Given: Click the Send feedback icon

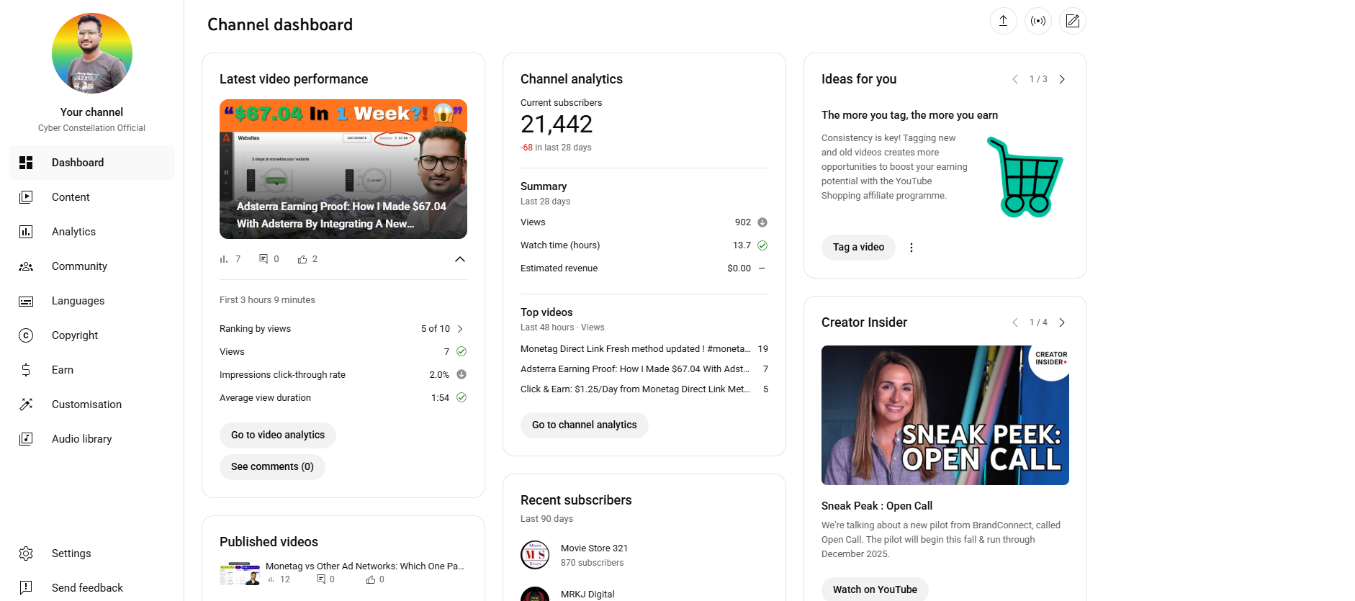Looking at the screenshot, I should tap(26, 588).
